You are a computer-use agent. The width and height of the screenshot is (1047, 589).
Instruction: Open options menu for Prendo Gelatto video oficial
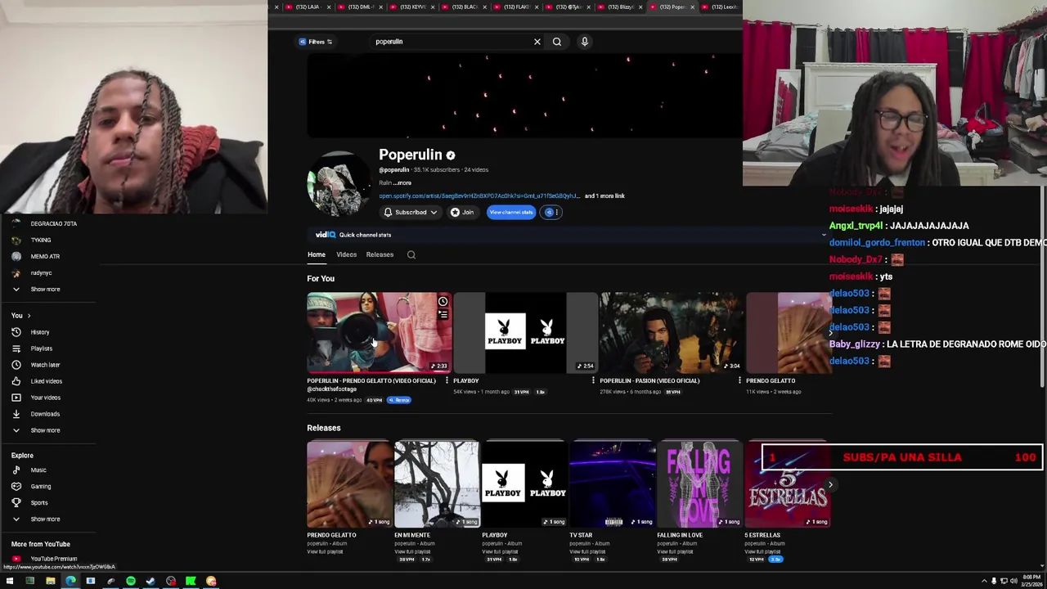[447, 380]
